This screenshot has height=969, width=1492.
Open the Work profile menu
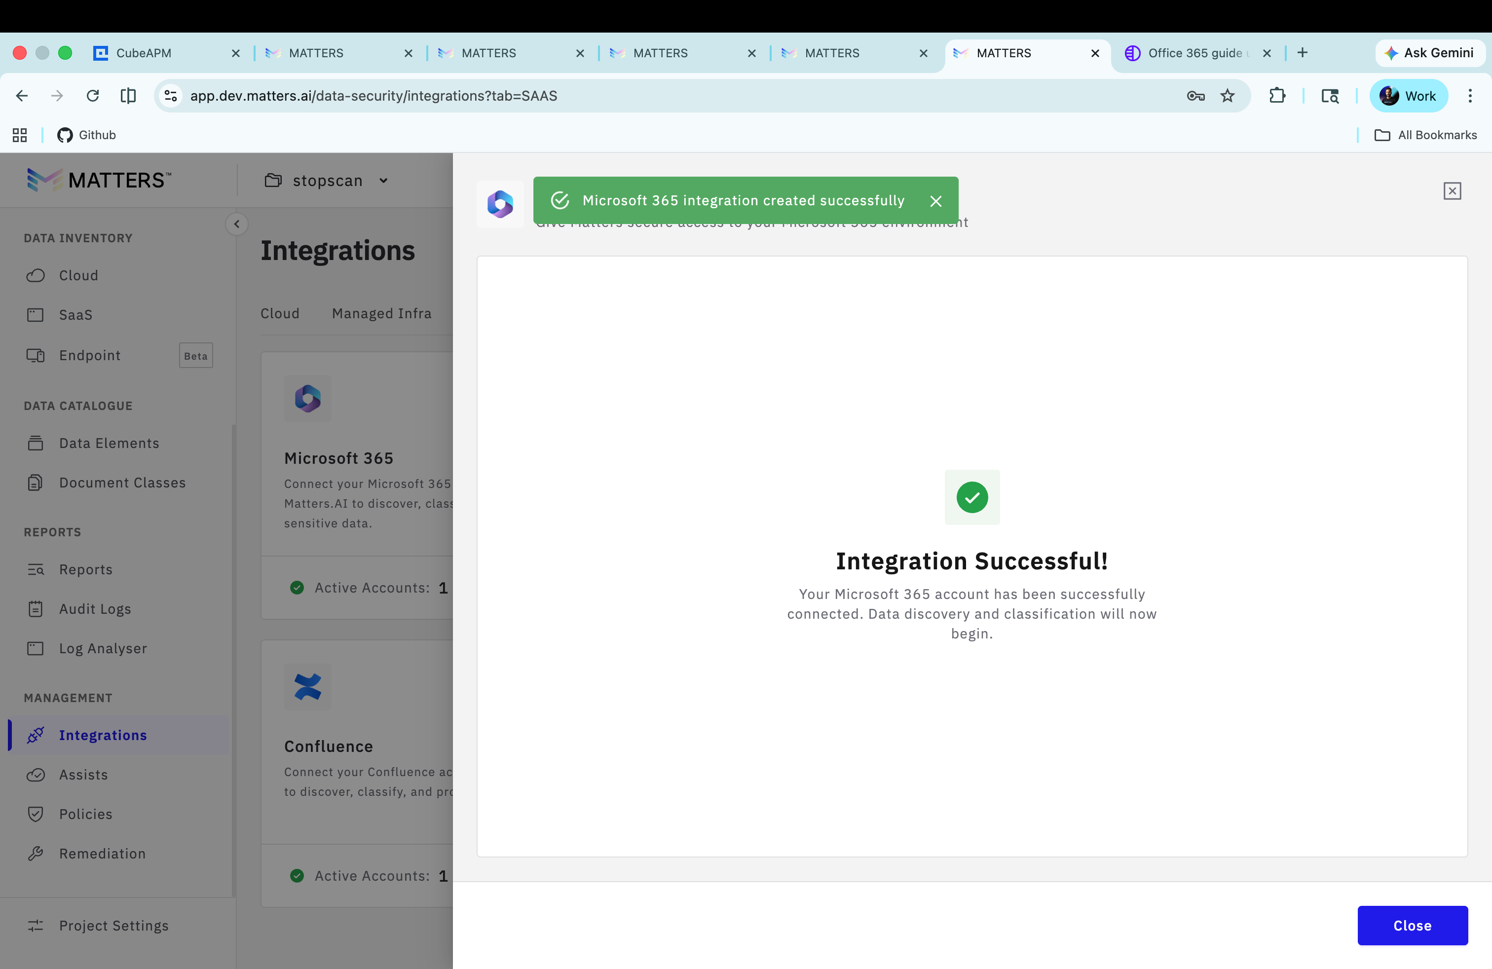point(1408,95)
